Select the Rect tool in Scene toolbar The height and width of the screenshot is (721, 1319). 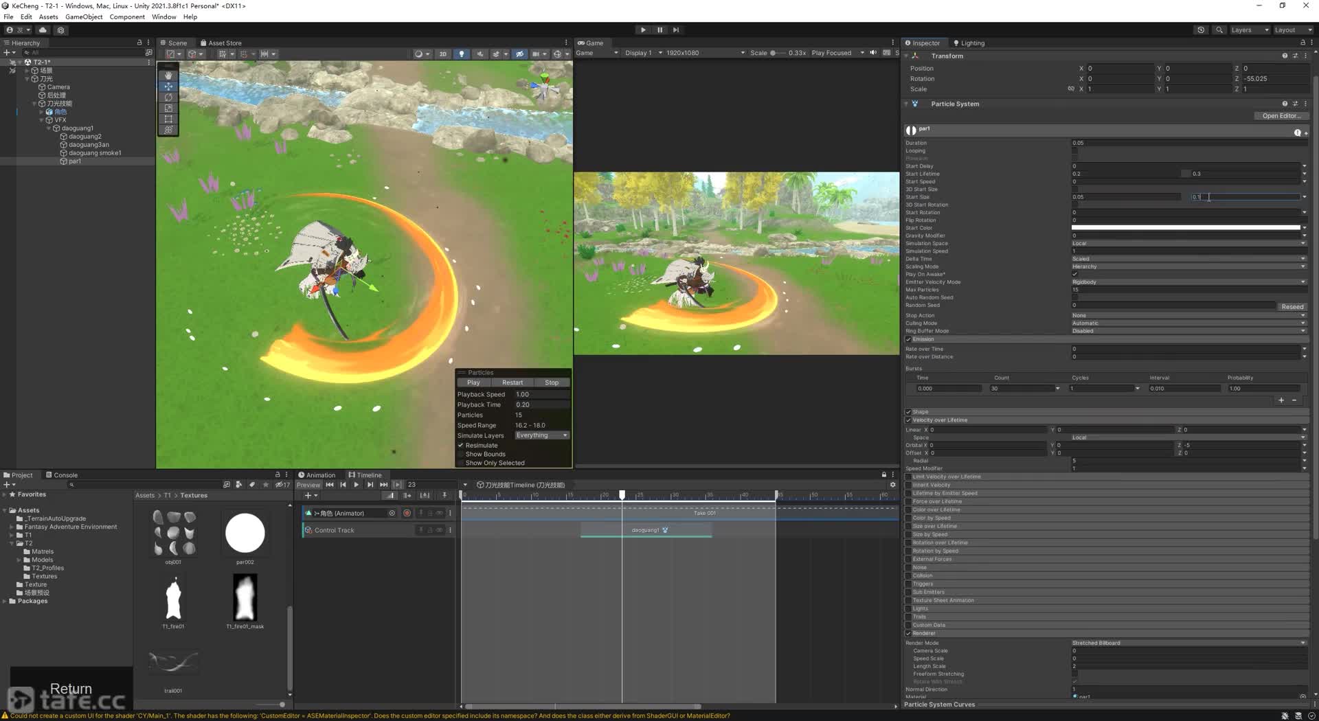pyautogui.click(x=168, y=119)
